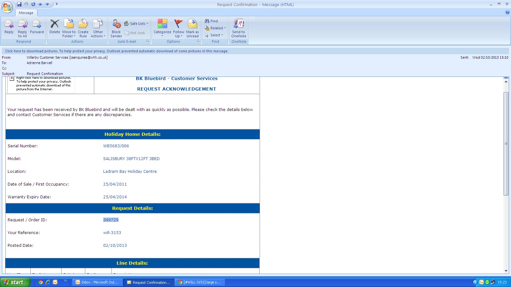Screen dimensions: 511x287
Task: Click the sender Willerby Customer Services address
Action: 67,57
